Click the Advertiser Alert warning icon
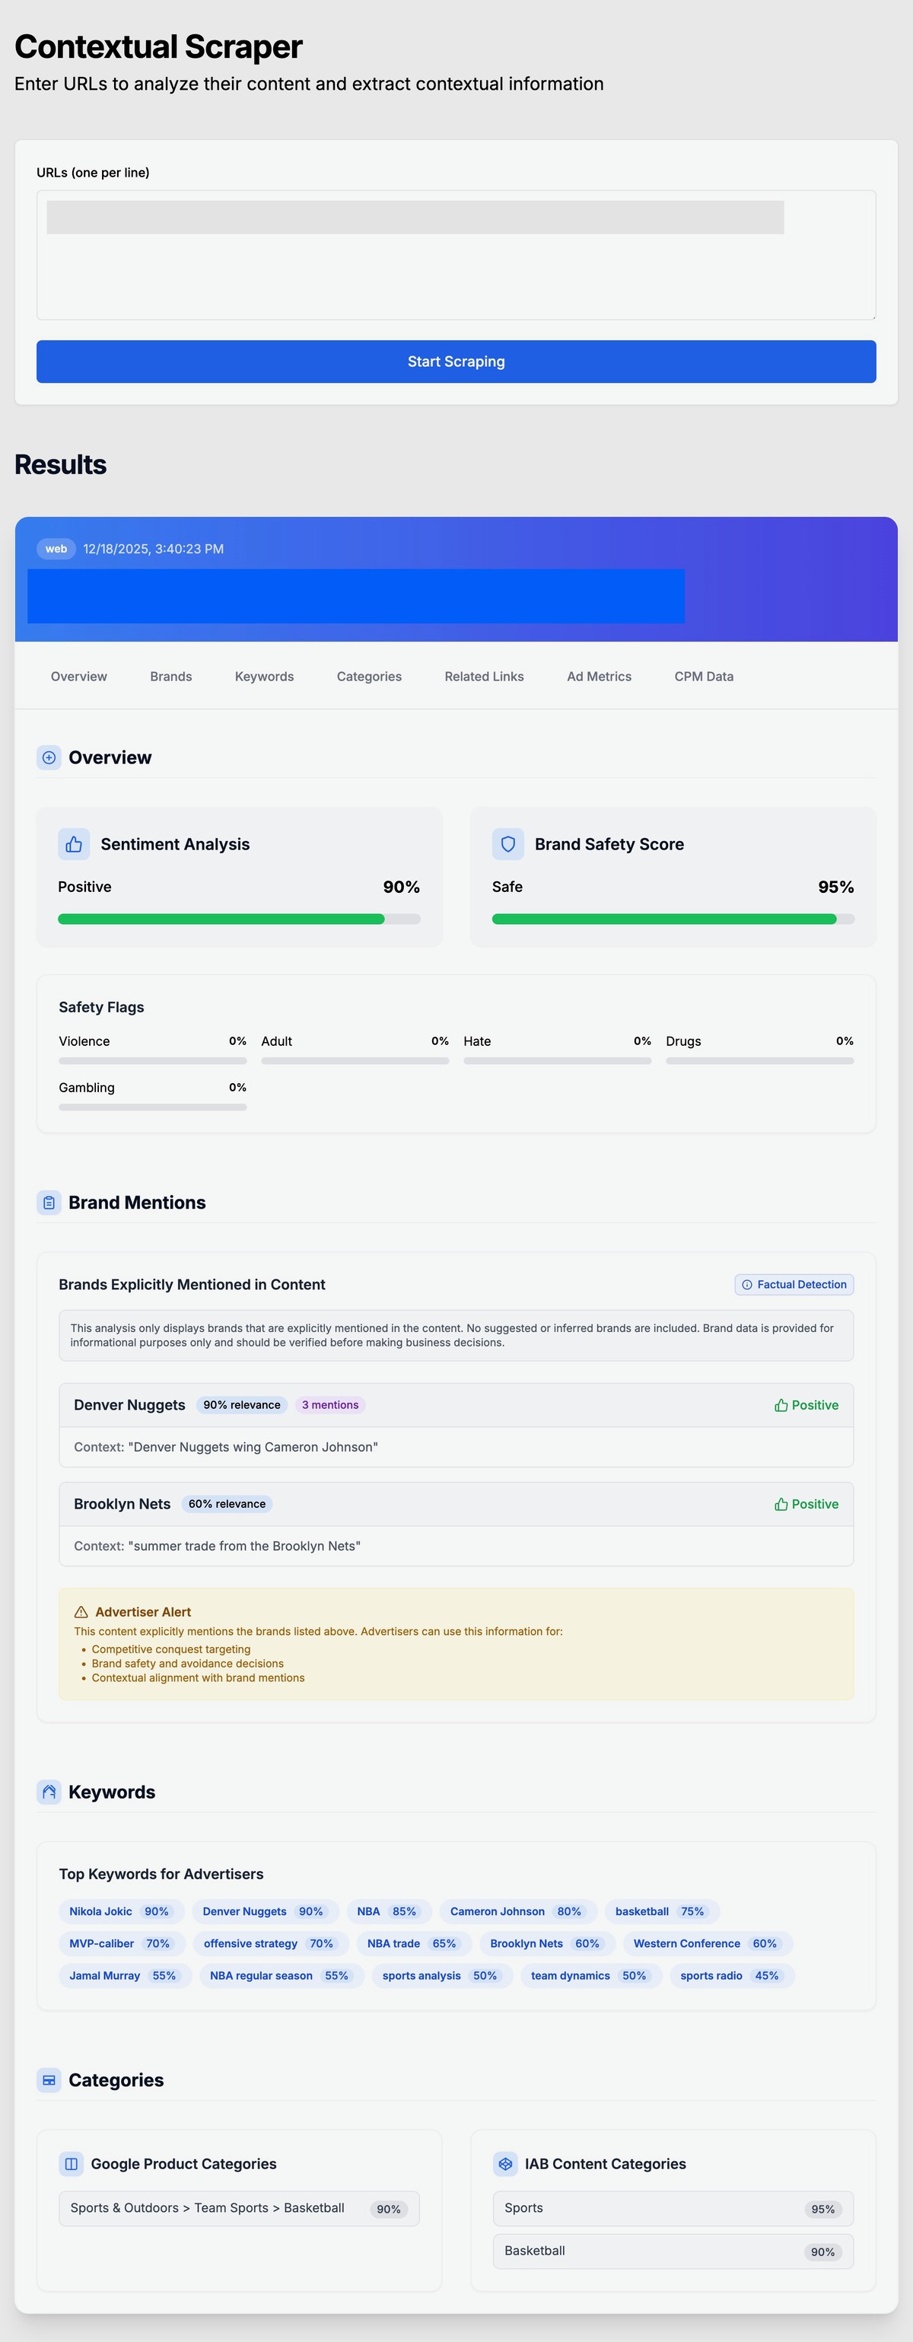 coord(81,1612)
